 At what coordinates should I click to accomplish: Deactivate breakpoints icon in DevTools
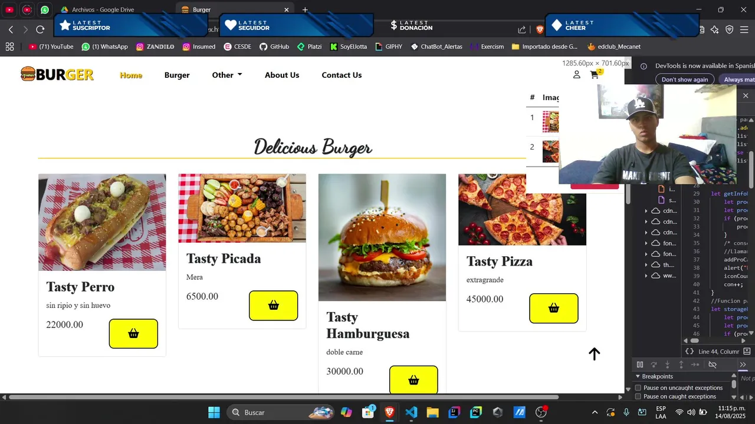[x=713, y=365]
